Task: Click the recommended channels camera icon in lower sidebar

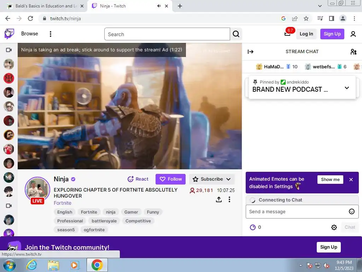Action: pos(9,206)
